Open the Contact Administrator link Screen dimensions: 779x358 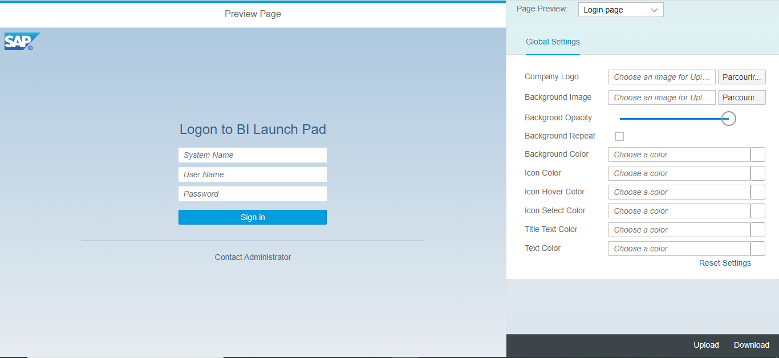click(253, 257)
